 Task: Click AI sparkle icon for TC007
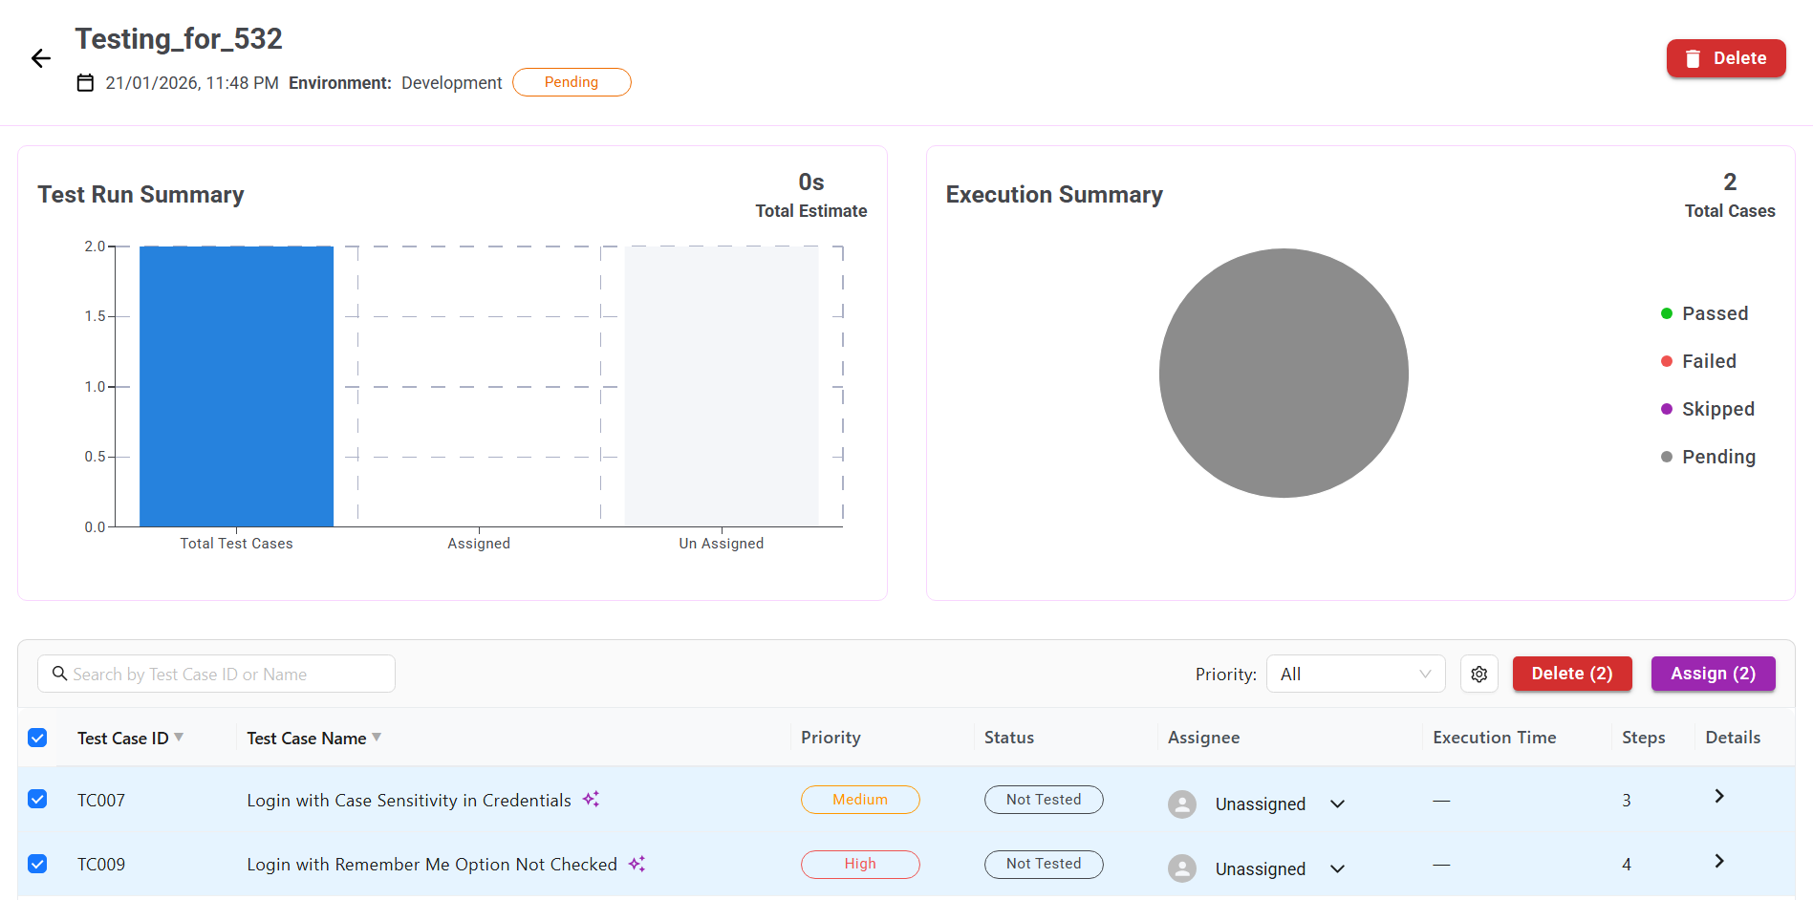click(592, 799)
